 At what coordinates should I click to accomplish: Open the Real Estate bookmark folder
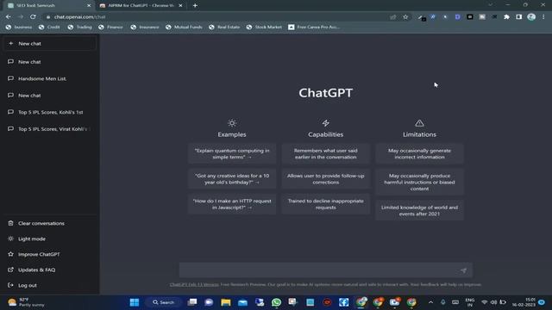point(224,27)
